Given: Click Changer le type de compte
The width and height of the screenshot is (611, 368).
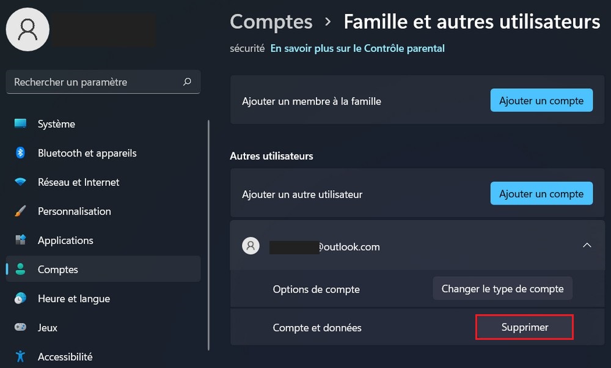Looking at the screenshot, I should pos(502,289).
